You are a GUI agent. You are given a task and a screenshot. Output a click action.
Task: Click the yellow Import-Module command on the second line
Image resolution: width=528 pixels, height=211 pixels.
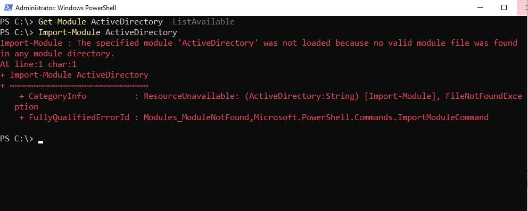pos(69,32)
